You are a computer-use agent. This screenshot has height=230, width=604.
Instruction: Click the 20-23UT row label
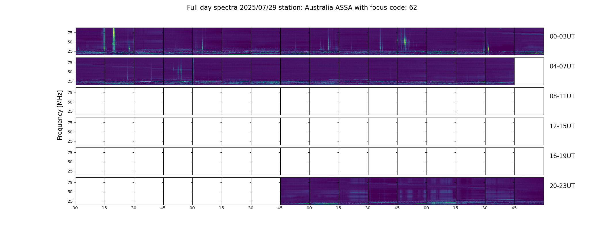[x=562, y=186]
